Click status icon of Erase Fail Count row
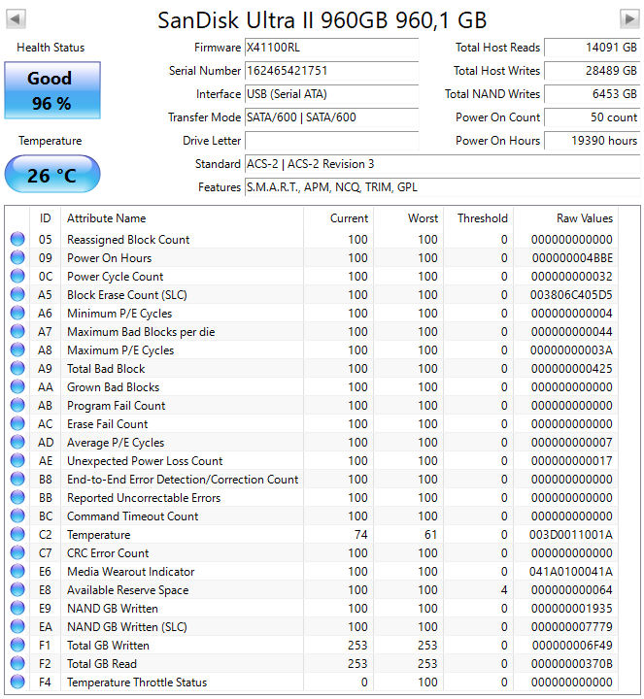644x699 pixels. [17, 424]
